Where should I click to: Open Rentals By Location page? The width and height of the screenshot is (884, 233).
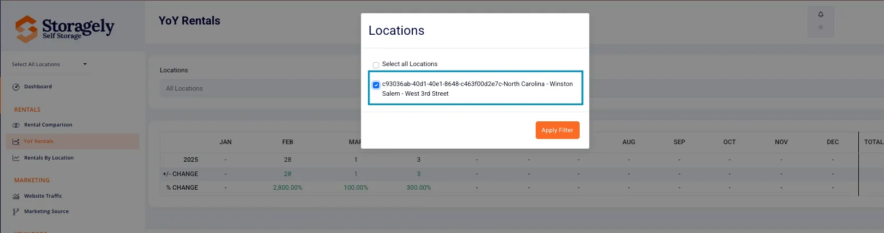pos(49,158)
